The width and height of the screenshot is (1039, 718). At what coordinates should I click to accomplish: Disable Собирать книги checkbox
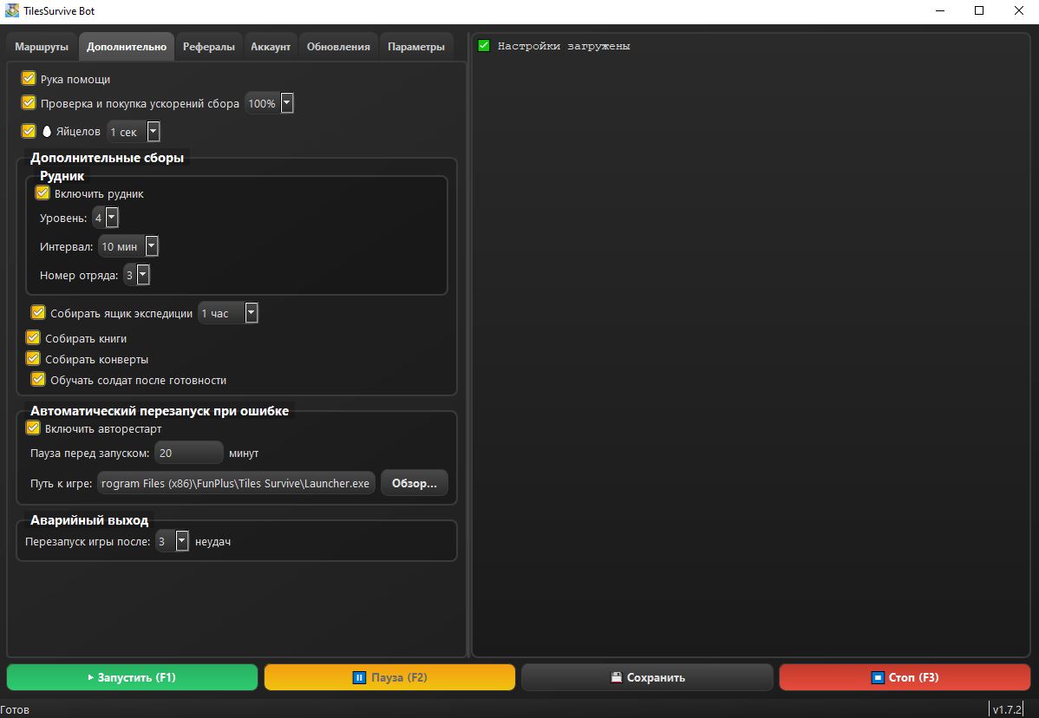click(33, 338)
